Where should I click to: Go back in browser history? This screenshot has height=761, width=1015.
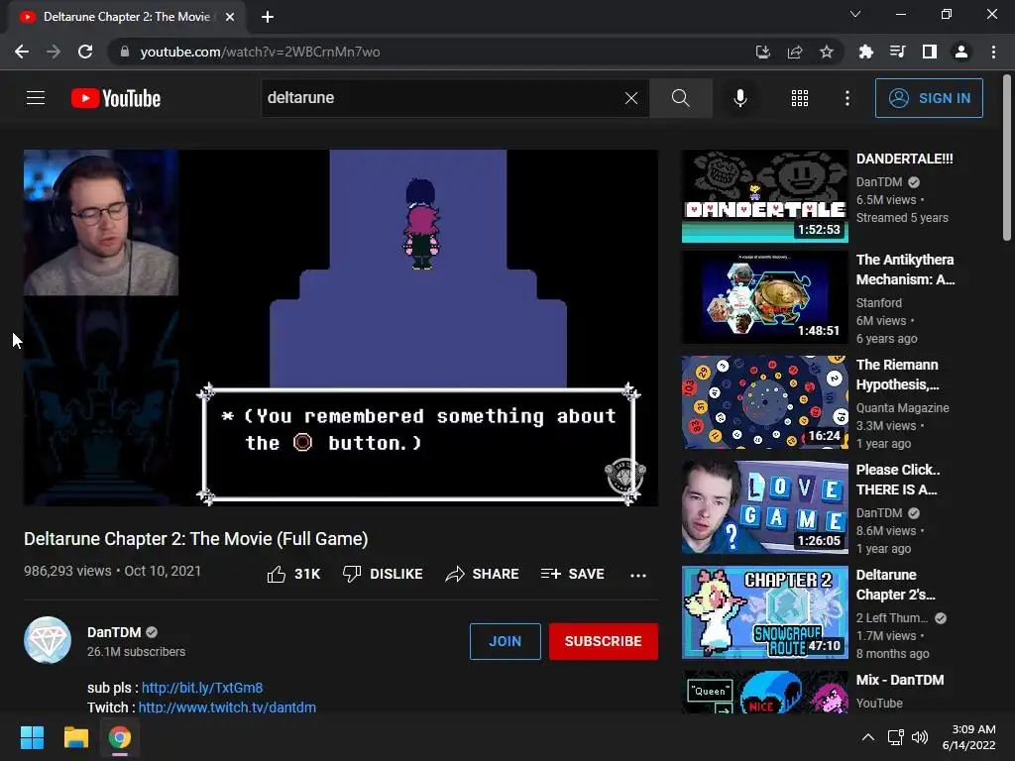[22, 52]
